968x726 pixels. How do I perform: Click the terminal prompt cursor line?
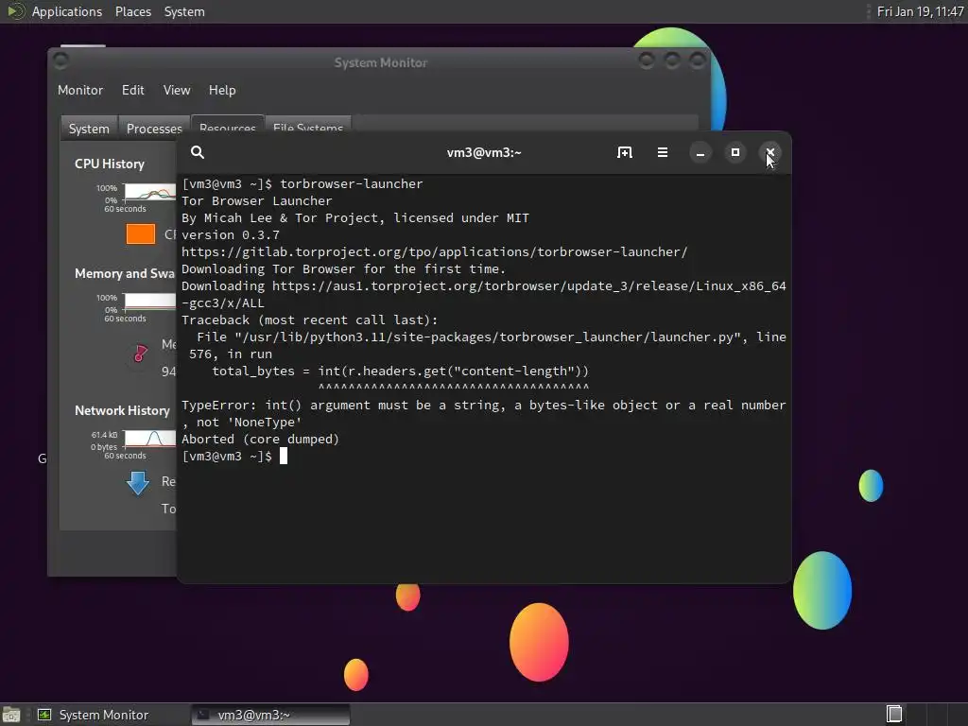pos(234,457)
